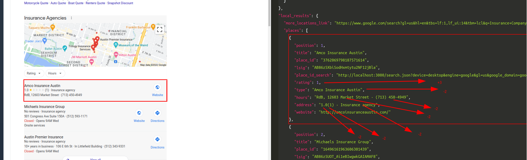Screen dimensions: 527x160
Task: Follow the Motorcycle Quote link
Action: (x=36, y=3)
